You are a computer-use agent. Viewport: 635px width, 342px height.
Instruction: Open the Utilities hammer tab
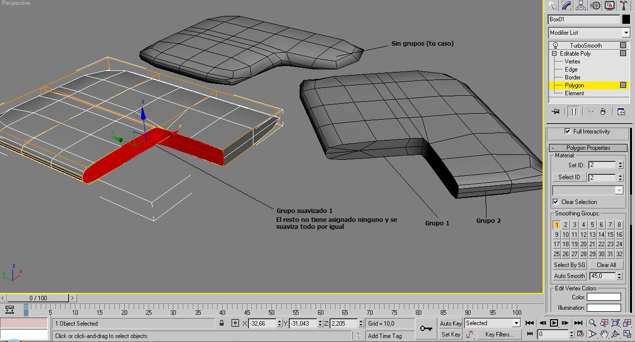click(x=624, y=5)
